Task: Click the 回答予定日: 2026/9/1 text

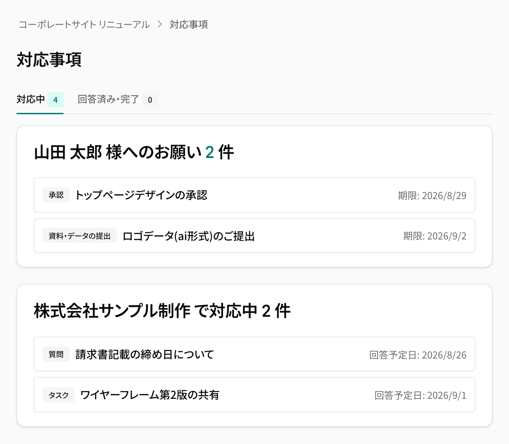Action: (x=420, y=395)
